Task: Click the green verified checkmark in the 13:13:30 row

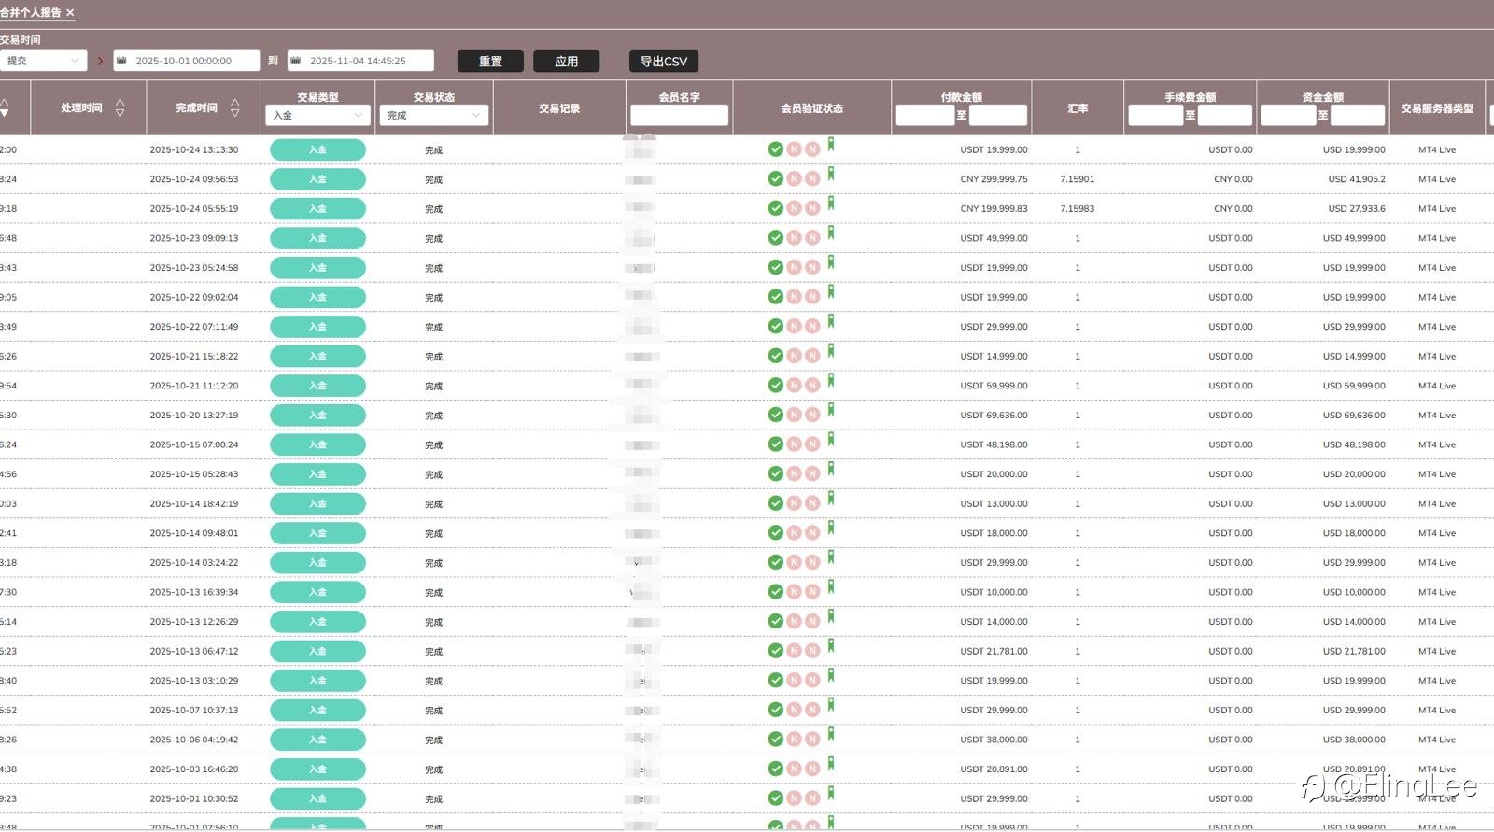Action: [775, 149]
